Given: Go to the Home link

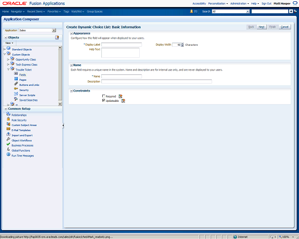Looking at the screenshot, I should [x=6, y=11].
